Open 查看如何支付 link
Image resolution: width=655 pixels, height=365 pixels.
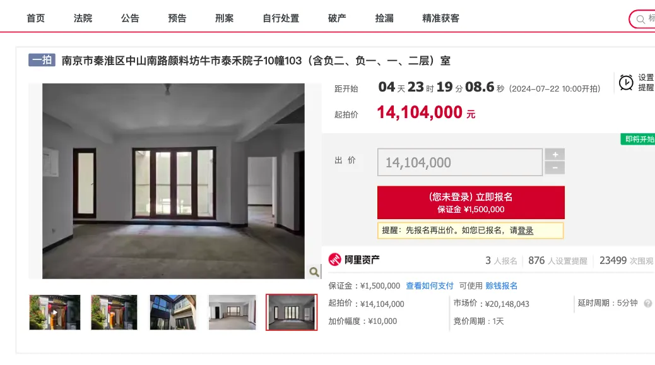[x=430, y=286]
